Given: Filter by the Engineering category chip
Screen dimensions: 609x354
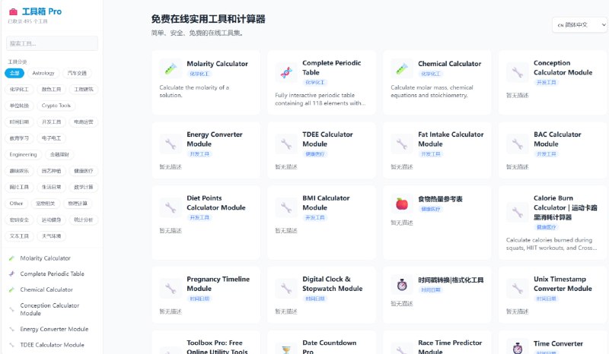Looking at the screenshot, I should (x=23, y=154).
